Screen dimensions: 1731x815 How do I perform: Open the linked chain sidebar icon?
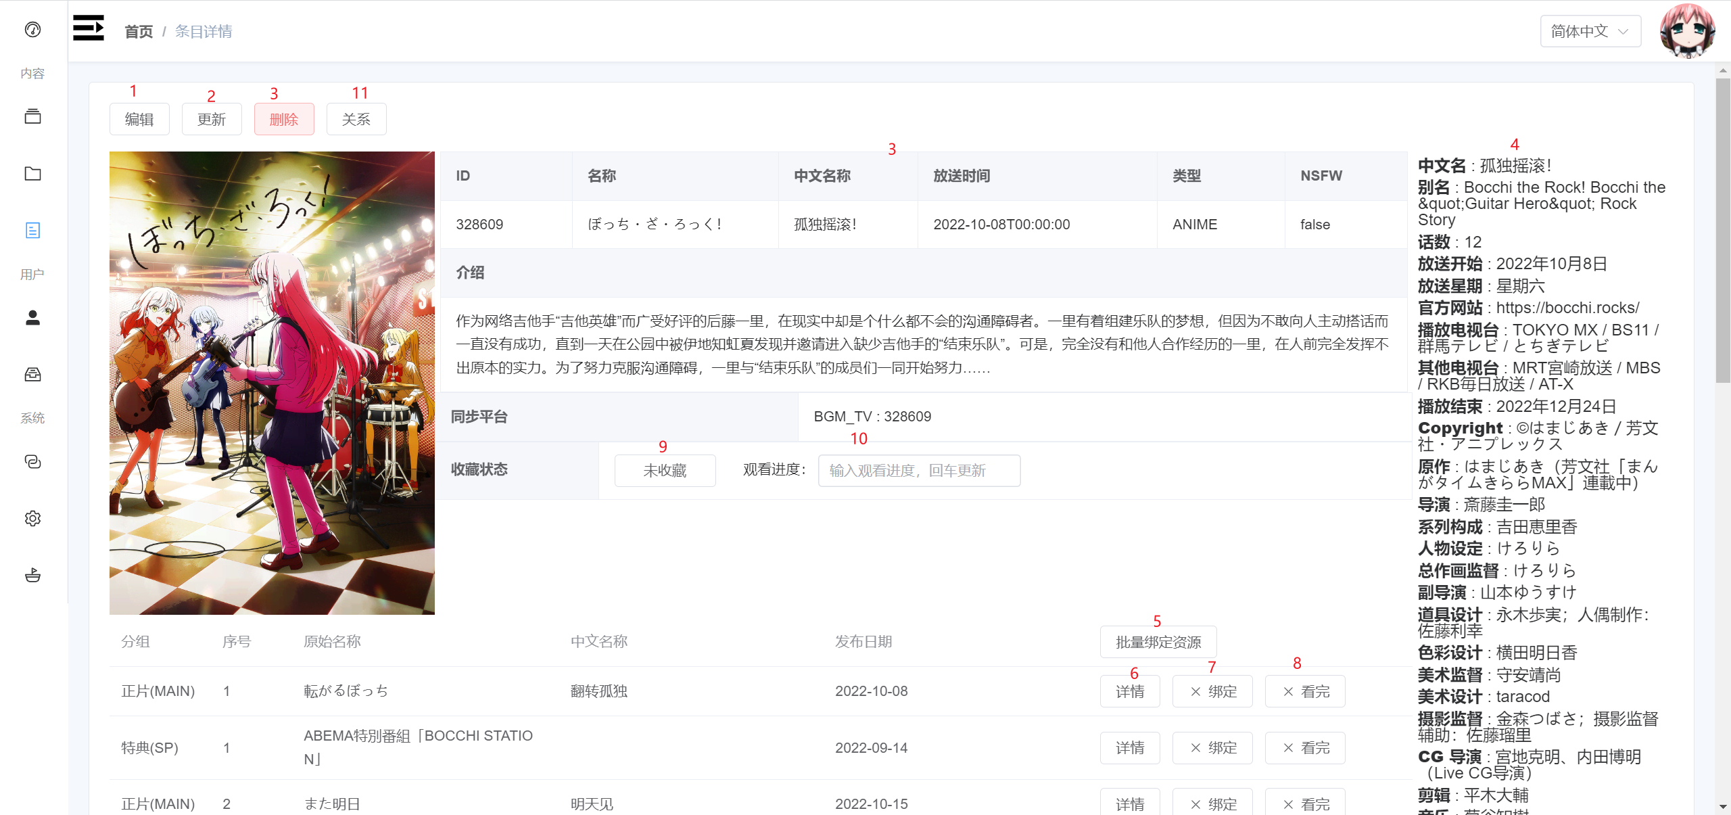[x=32, y=461]
